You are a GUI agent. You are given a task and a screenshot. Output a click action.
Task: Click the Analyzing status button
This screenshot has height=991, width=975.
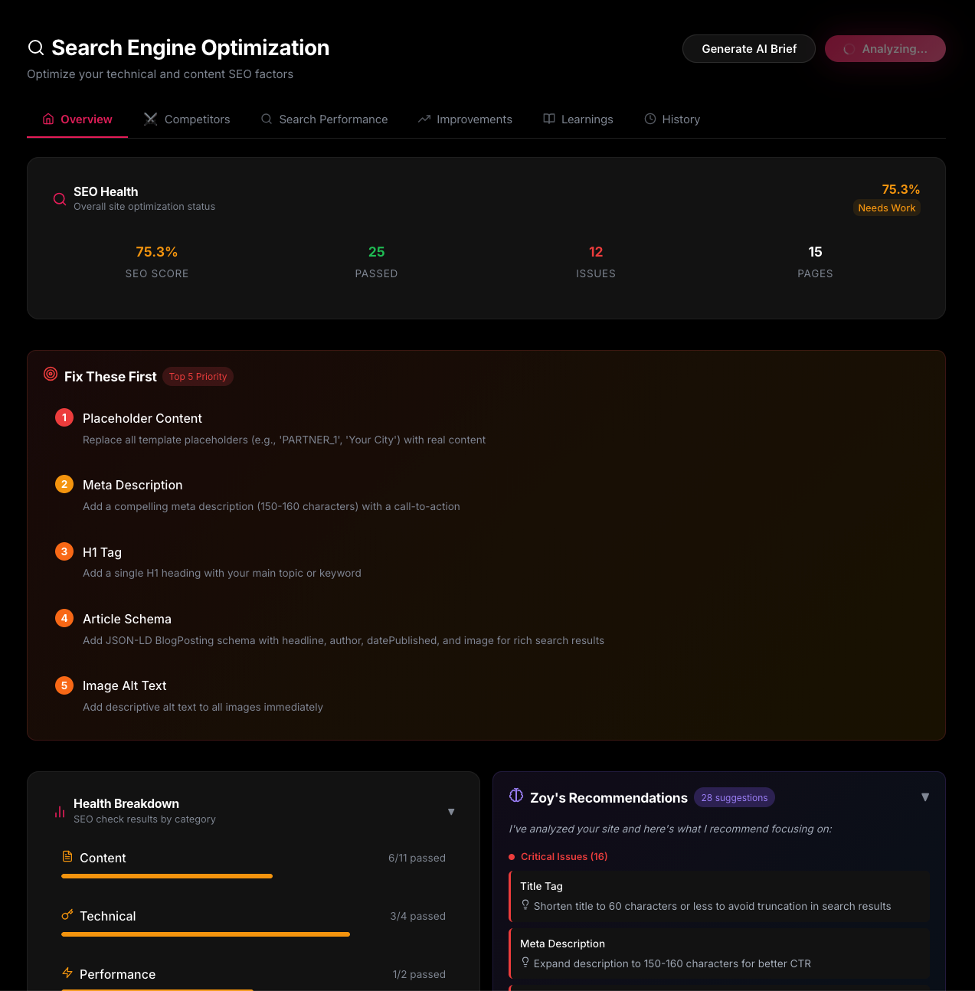(885, 48)
